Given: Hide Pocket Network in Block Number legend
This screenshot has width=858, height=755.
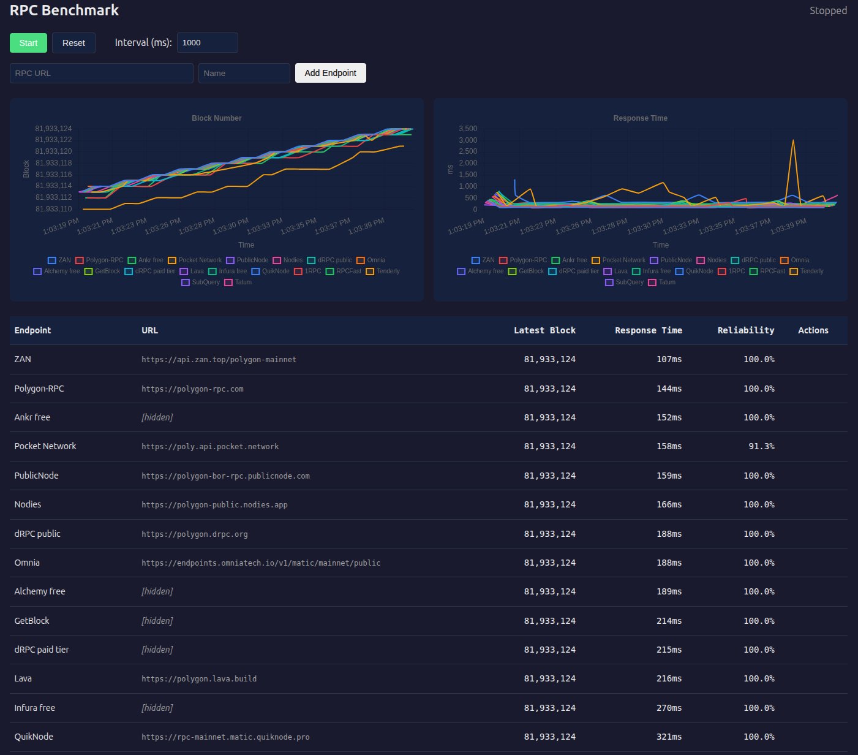Looking at the screenshot, I should [195, 260].
